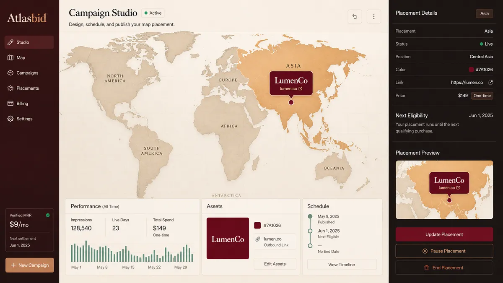Click the Settings gear icon in sidebar
503x283 pixels.
click(10, 119)
